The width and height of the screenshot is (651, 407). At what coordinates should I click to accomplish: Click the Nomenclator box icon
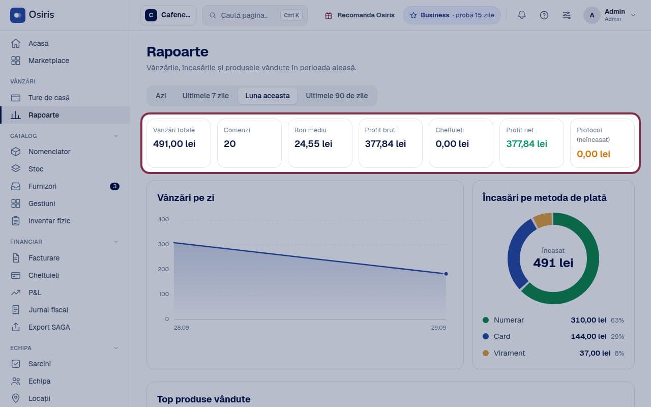[16, 152]
